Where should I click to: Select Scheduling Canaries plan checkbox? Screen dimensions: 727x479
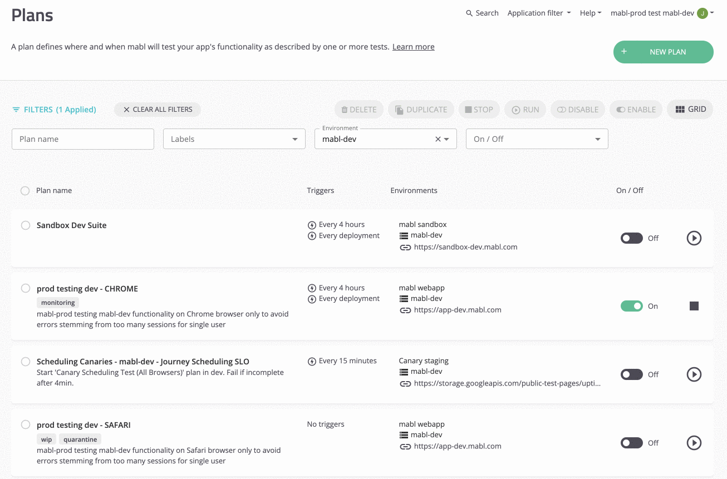[26, 362]
